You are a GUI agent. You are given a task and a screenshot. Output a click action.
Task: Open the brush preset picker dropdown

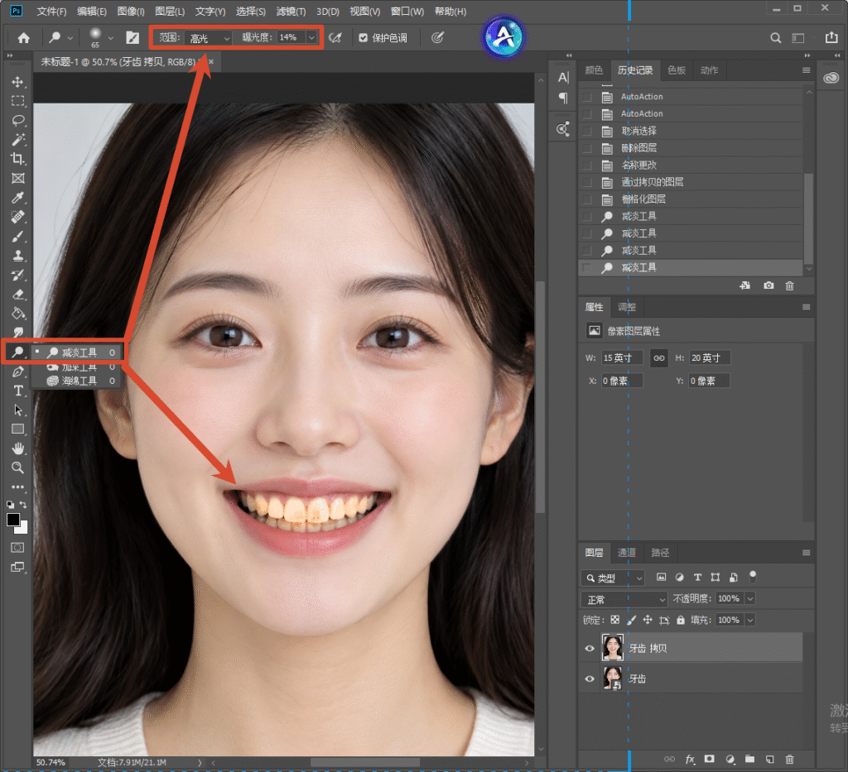click(111, 38)
